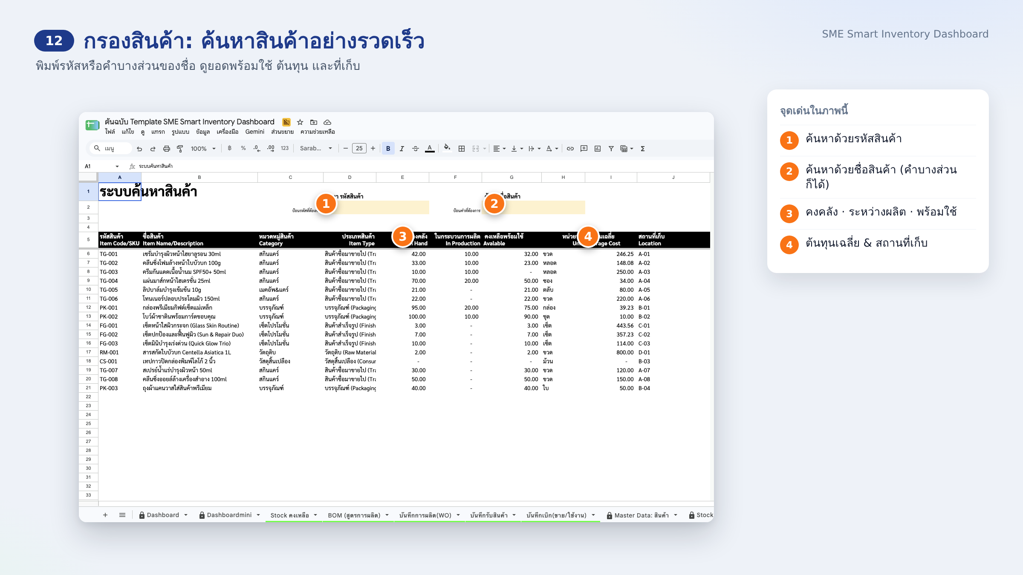Viewport: 1023px width, 575px height.
Task: Click the functions sigma icon
Action: (643, 148)
